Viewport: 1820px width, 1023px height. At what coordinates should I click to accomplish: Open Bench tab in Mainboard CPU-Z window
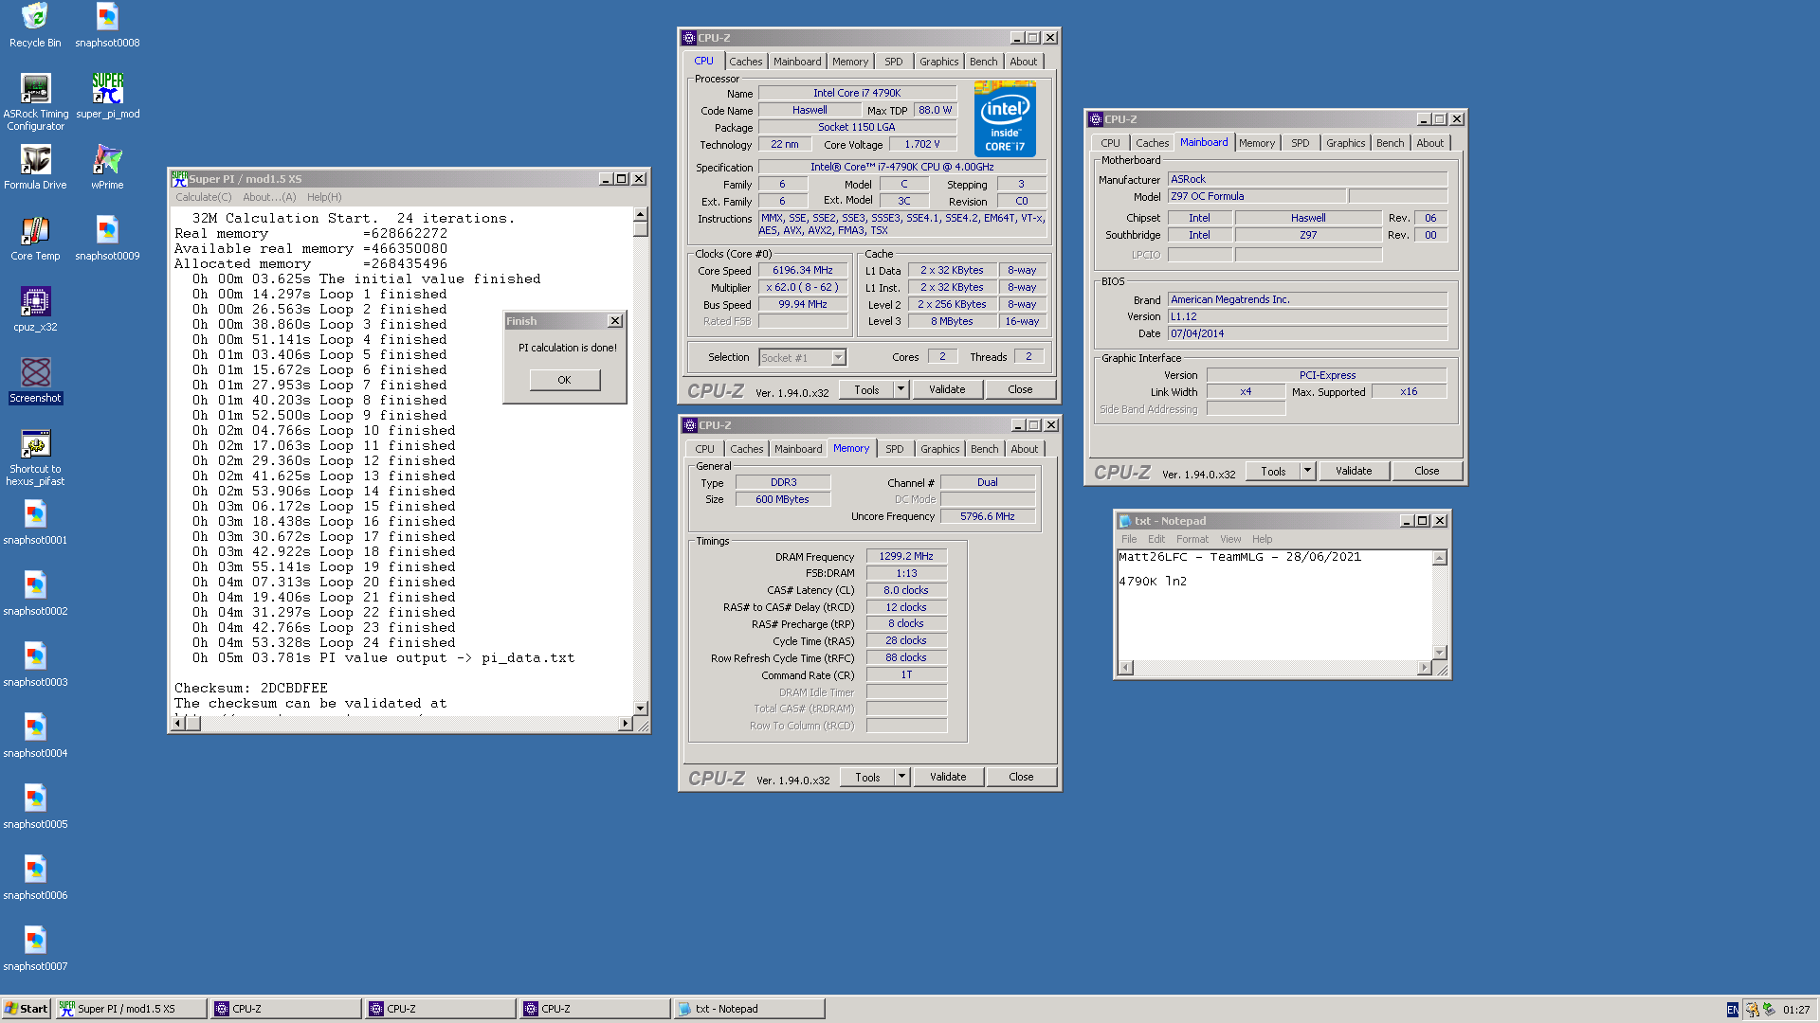click(1390, 143)
